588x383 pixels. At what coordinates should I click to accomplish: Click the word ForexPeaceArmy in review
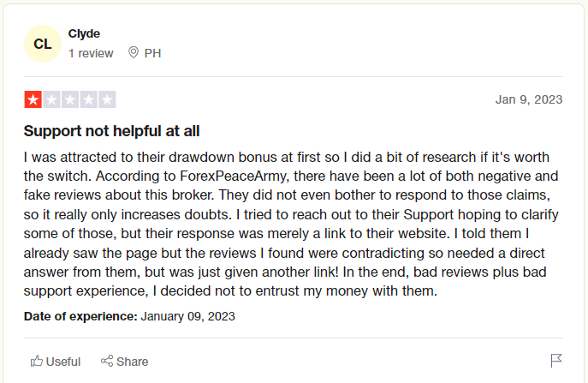pyautogui.click(x=235, y=177)
